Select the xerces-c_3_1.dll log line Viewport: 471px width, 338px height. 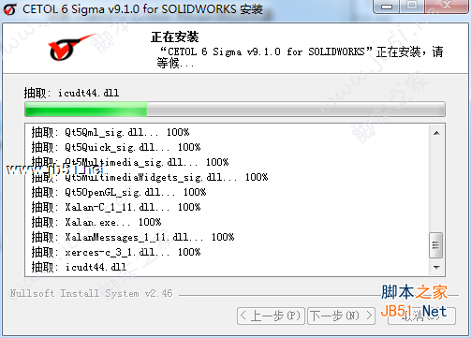pos(116,252)
